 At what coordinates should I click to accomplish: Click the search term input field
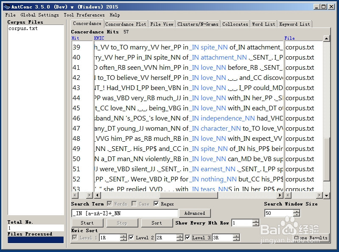click(125, 213)
